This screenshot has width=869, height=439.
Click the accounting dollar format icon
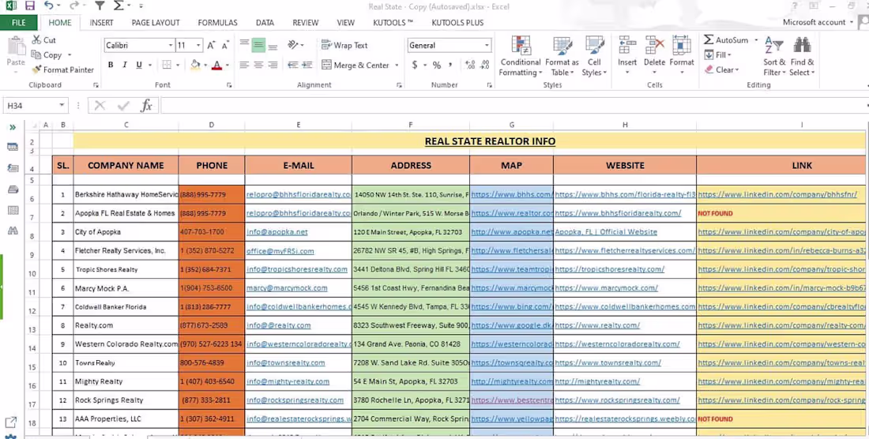click(415, 66)
